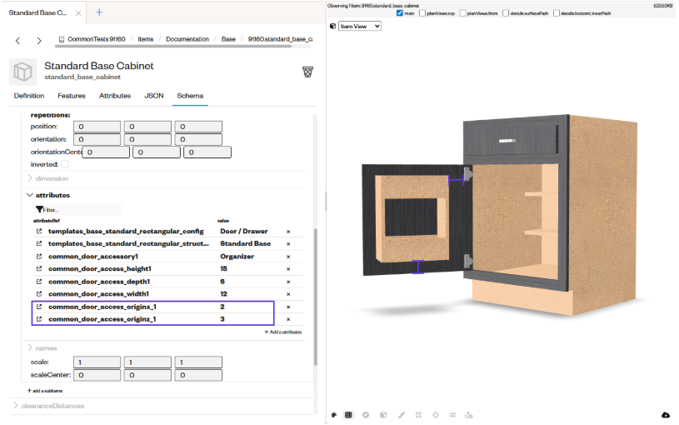Enable the details.surfacePath checkbox
This screenshot has height=425, width=679.
pyautogui.click(x=506, y=13)
